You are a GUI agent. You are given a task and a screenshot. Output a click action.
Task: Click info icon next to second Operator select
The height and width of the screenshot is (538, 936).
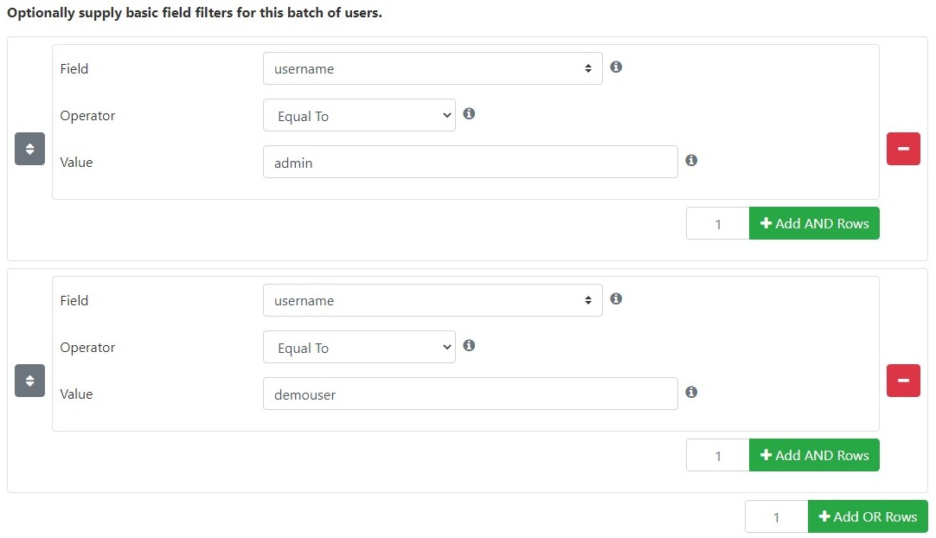click(x=469, y=345)
